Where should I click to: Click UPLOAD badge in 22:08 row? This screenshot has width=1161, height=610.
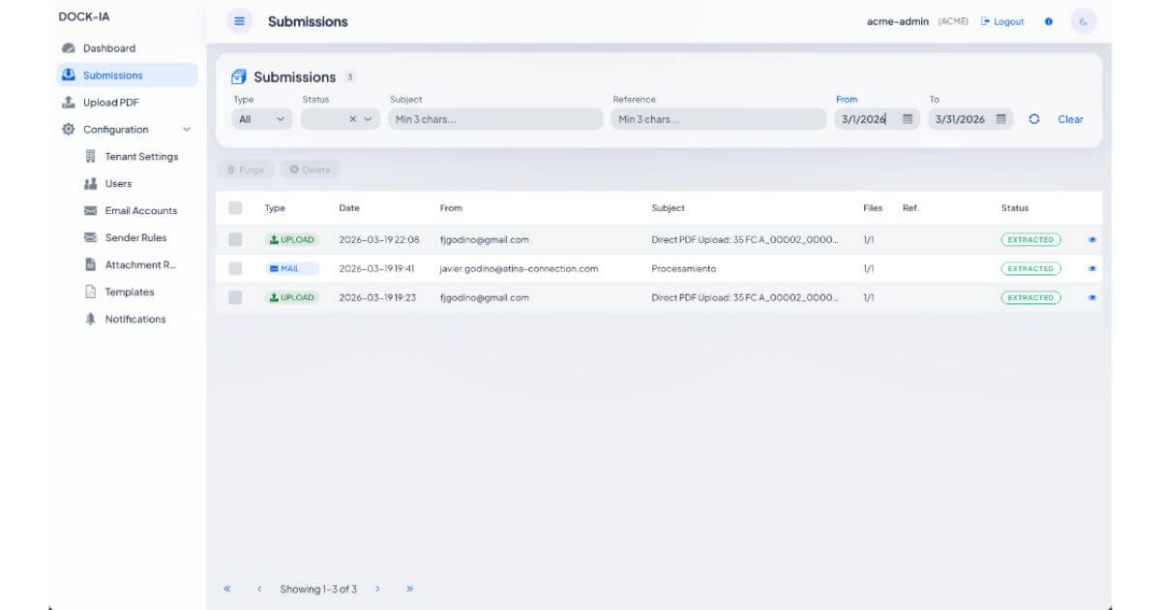coord(292,239)
